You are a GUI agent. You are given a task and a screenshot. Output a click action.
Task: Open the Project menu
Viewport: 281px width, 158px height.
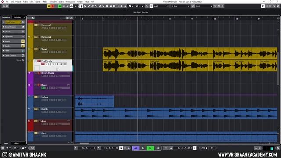[x=18, y=2]
